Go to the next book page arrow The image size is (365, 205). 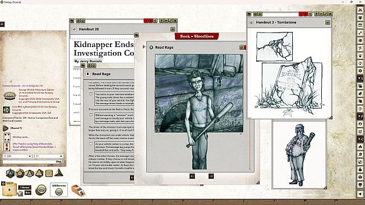pyautogui.click(x=211, y=176)
